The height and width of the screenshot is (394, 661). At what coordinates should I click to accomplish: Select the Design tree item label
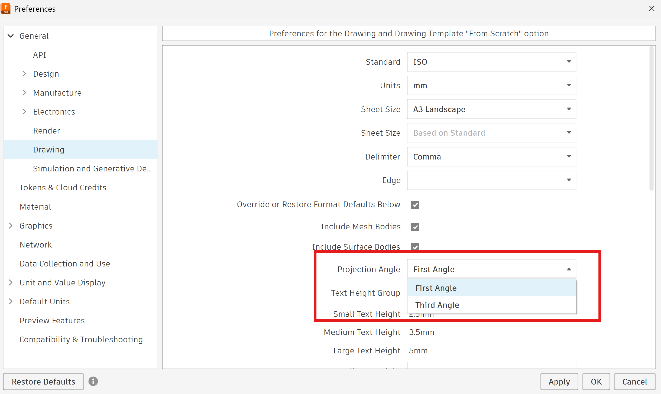point(46,74)
